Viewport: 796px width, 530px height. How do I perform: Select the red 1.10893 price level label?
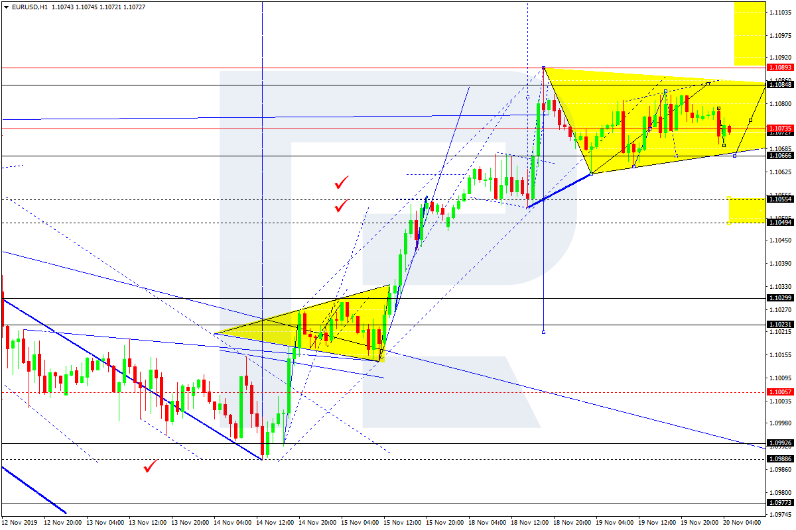click(x=780, y=68)
